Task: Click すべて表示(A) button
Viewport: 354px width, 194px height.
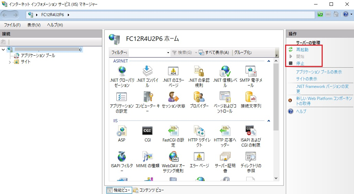Action: tap(214, 53)
